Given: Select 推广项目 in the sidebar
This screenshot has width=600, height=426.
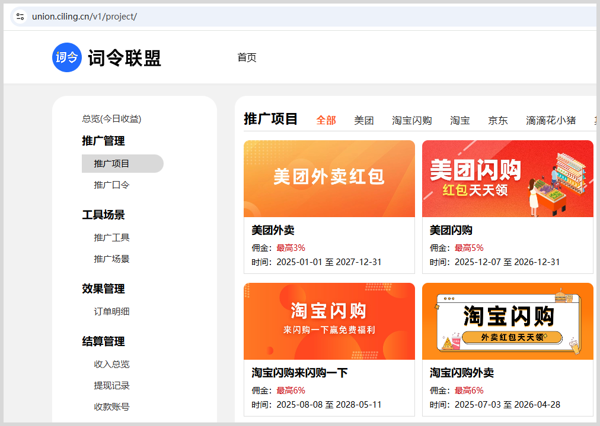Looking at the screenshot, I should [x=123, y=164].
